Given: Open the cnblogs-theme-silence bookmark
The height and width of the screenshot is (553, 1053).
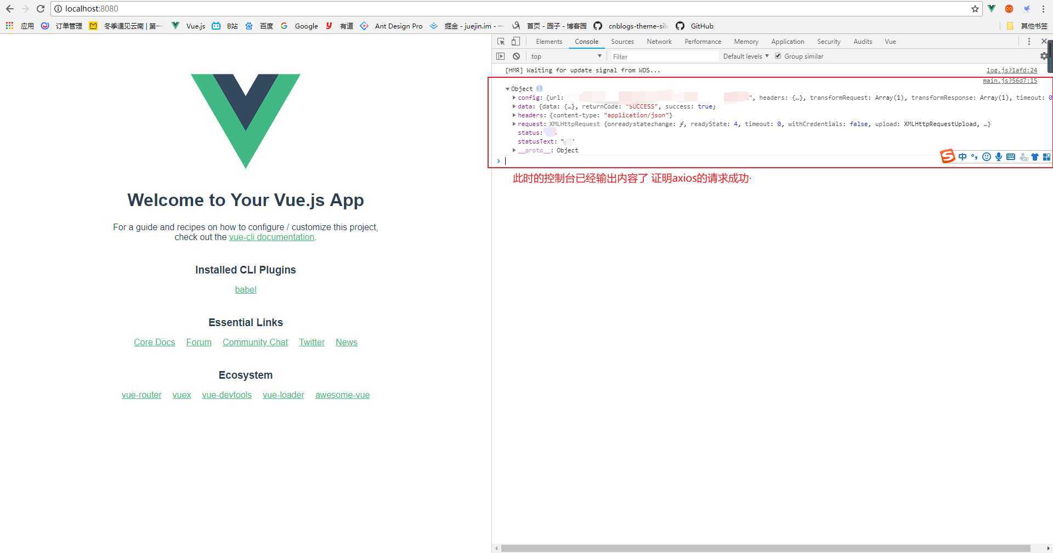Looking at the screenshot, I should [x=631, y=26].
